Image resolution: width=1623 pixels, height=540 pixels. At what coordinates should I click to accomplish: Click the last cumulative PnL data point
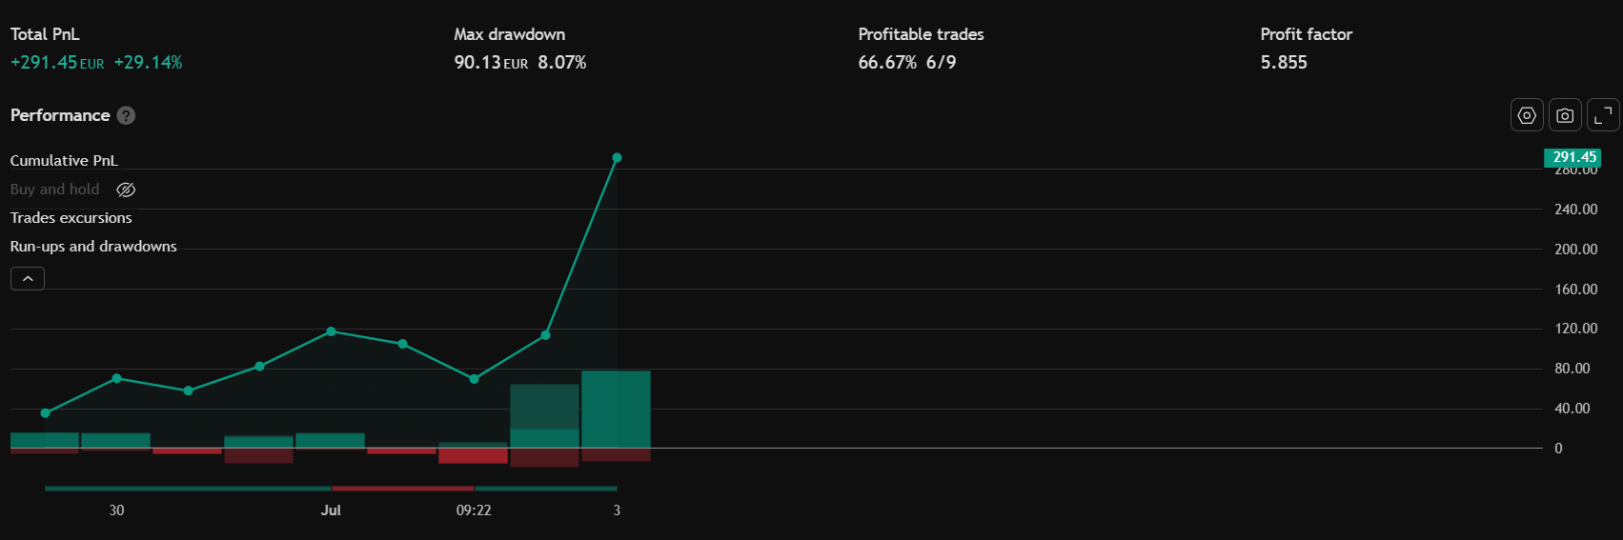[617, 158]
